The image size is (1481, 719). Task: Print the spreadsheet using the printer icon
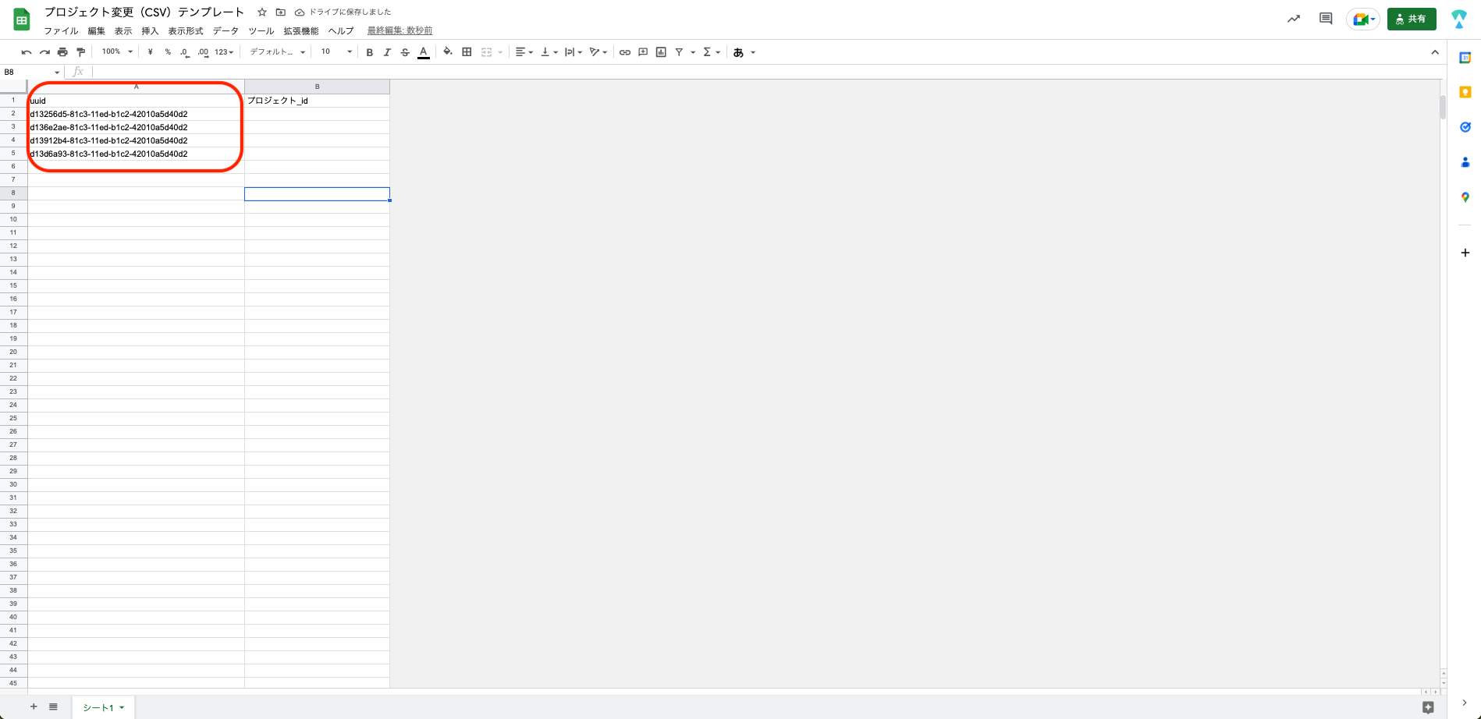(x=62, y=52)
